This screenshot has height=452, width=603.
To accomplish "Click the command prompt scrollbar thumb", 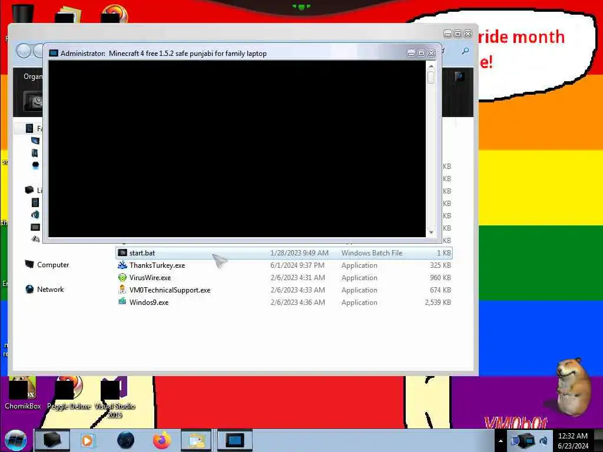I will 431,77.
